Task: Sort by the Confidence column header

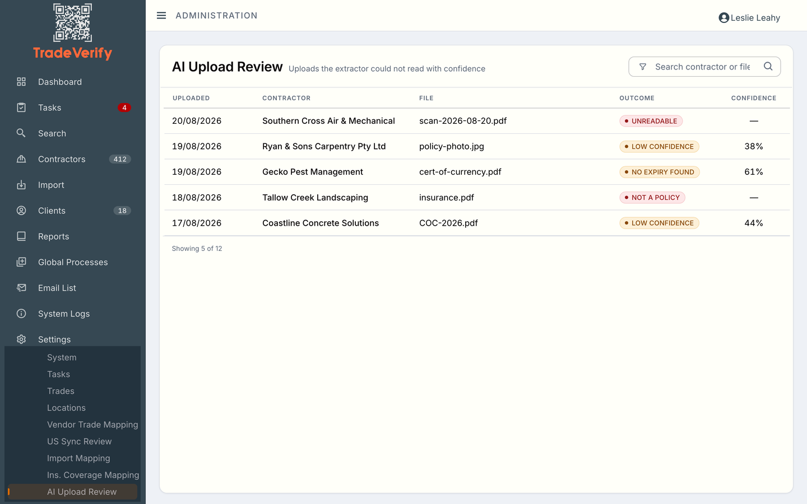Action: click(754, 98)
